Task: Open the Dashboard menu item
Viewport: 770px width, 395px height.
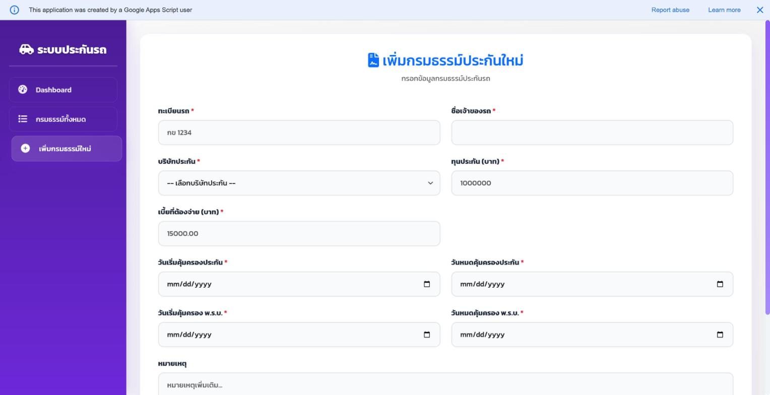Action: 63,90
